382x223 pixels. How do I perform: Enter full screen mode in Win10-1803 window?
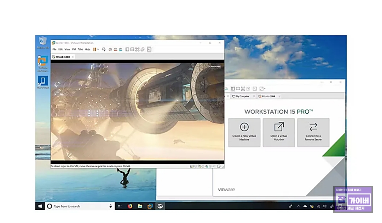coord(137,49)
